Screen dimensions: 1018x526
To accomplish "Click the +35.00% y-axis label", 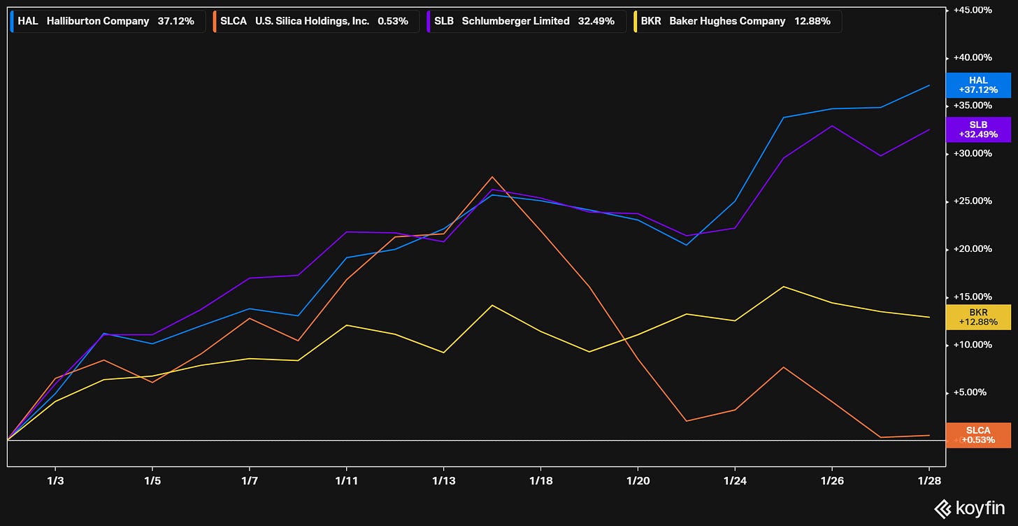I will [972, 106].
